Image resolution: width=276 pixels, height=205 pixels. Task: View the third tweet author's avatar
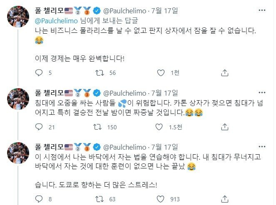pyautogui.click(x=17, y=154)
